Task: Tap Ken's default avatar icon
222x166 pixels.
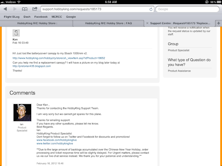Action: pyautogui.click(x=16, y=33)
